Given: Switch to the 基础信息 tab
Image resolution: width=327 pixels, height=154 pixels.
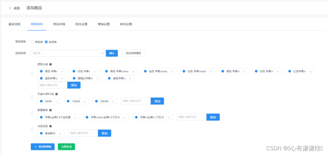Looking at the screenshot, I should point(14,24).
